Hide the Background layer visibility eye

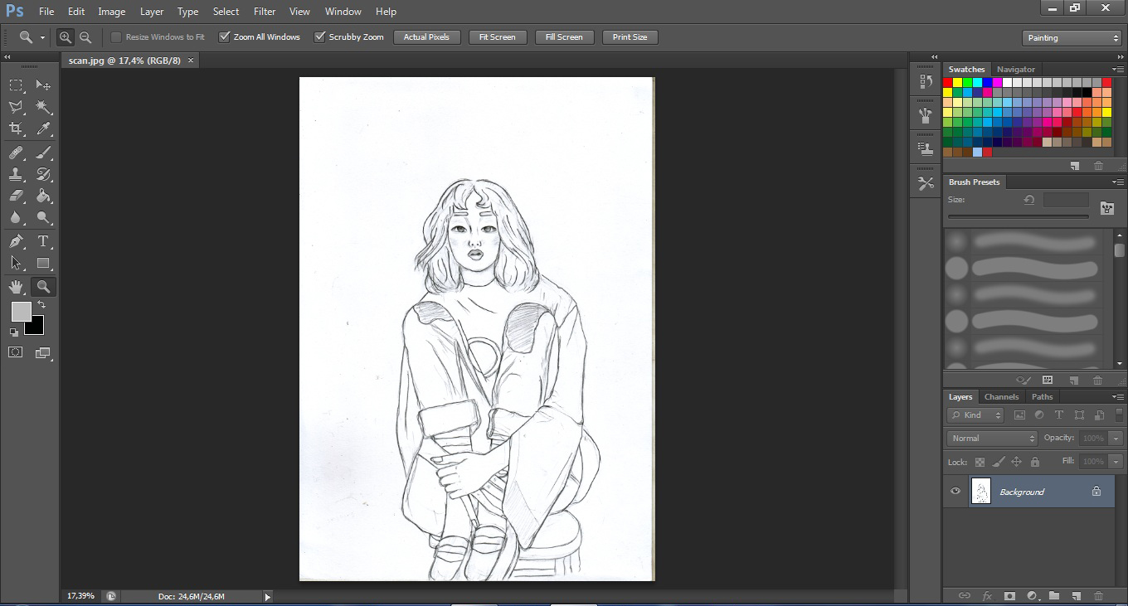[955, 492]
